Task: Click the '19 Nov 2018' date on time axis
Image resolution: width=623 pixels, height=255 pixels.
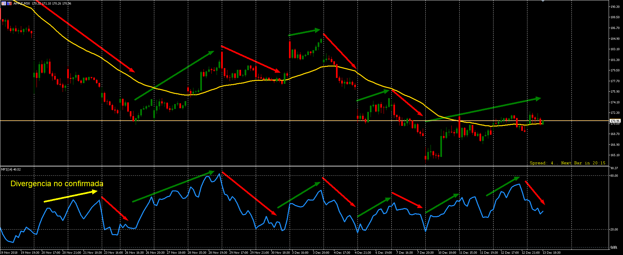Action: pos(9,252)
